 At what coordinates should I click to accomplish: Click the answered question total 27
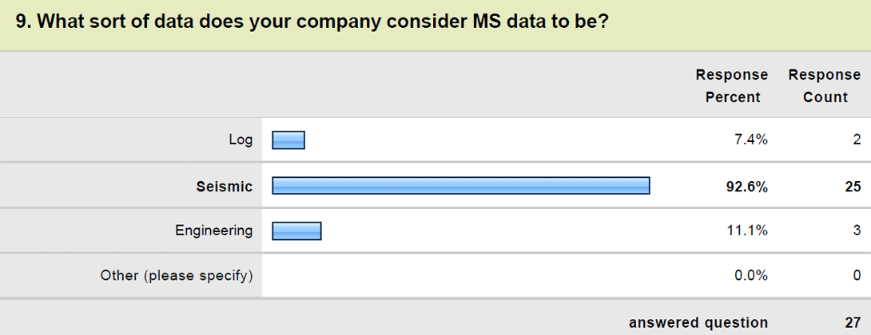[x=852, y=323]
